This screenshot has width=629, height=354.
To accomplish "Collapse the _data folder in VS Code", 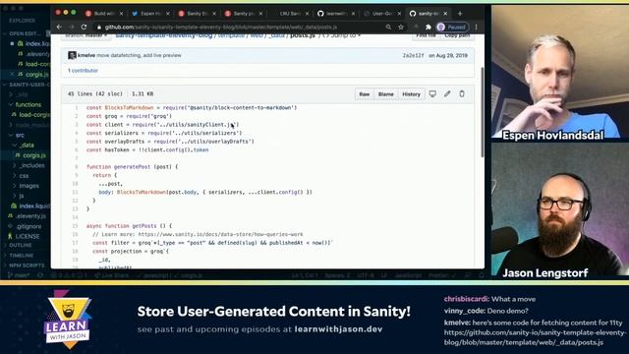I will [x=27, y=145].
